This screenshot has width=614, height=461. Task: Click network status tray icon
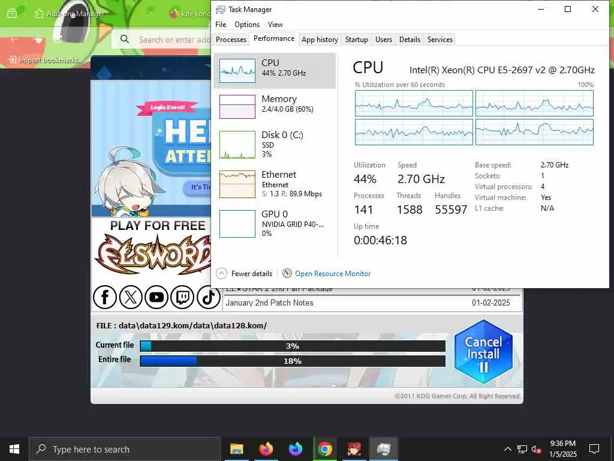(522, 449)
